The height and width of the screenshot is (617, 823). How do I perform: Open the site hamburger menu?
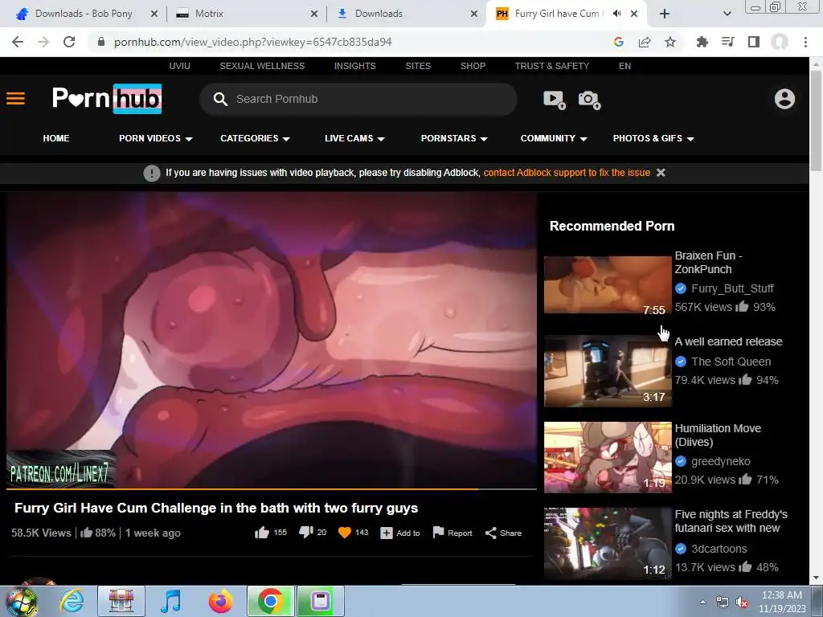point(16,99)
